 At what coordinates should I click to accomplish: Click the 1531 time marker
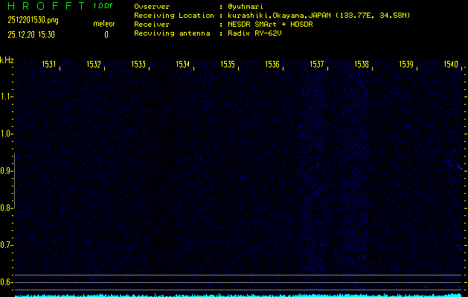[49, 65]
